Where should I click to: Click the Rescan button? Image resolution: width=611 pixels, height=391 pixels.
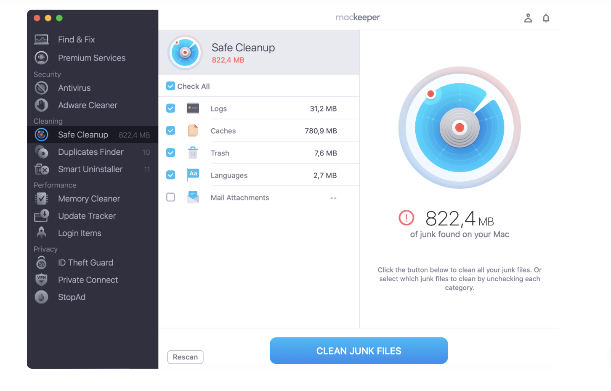tap(185, 357)
